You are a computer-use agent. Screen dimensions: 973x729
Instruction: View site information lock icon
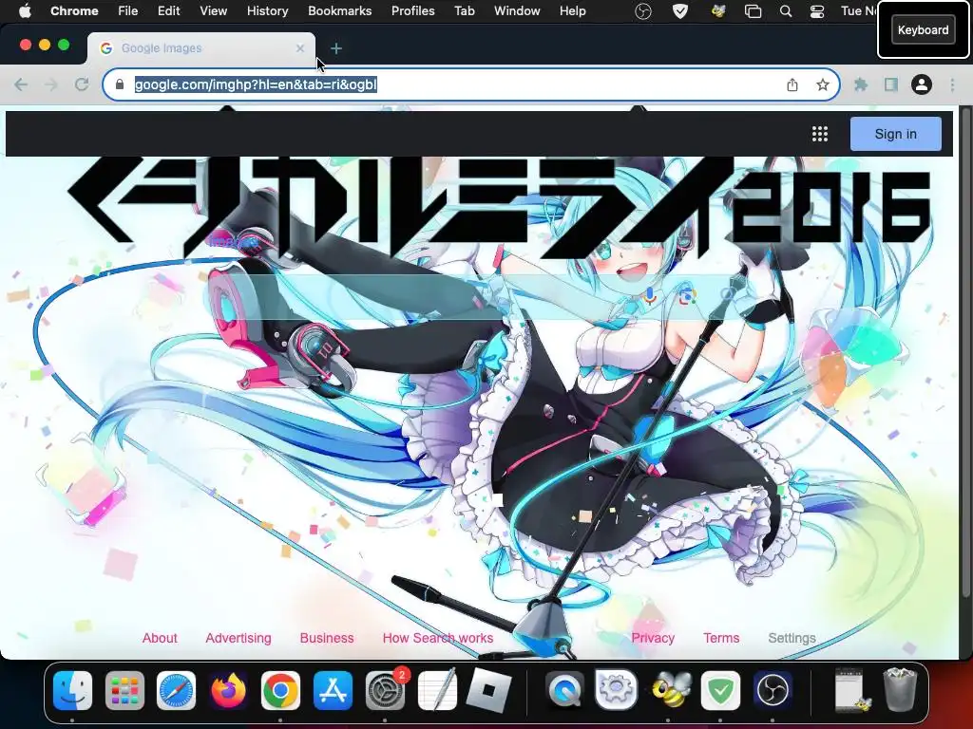point(120,84)
